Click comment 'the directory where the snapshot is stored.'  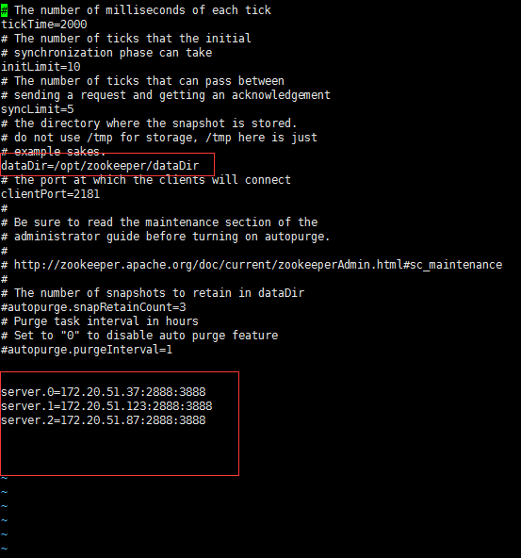pos(155,123)
